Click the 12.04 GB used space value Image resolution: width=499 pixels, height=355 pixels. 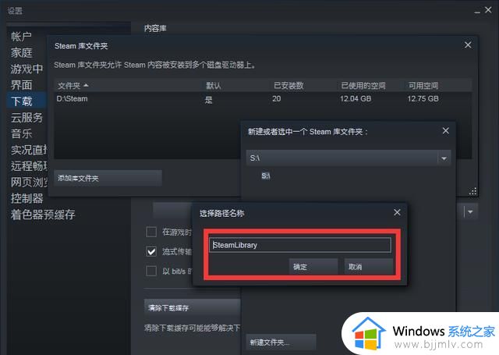pyautogui.click(x=356, y=99)
